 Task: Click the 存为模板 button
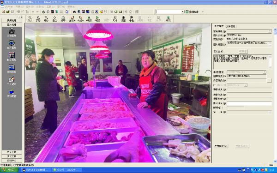click(x=221, y=146)
